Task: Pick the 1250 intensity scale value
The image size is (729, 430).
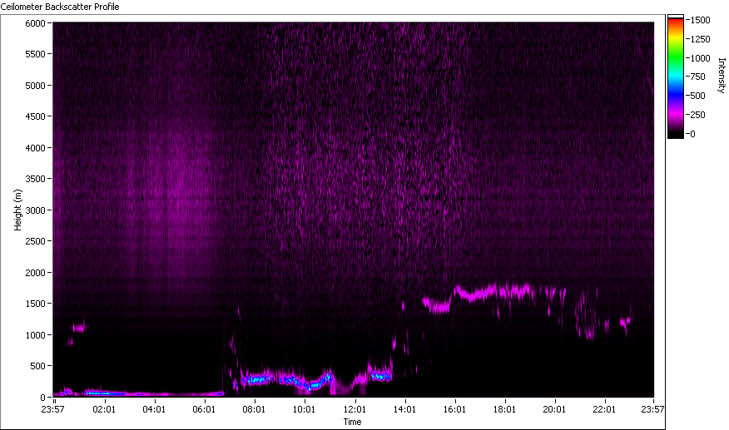Action: tap(700, 39)
